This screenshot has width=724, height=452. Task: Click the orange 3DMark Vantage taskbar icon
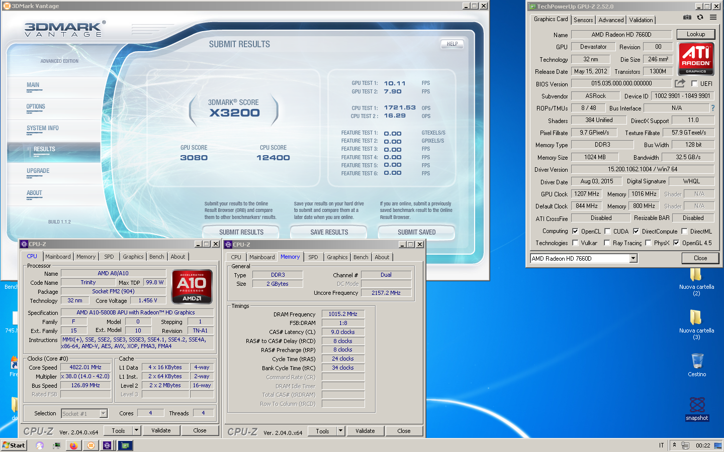pyautogui.click(x=90, y=445)
